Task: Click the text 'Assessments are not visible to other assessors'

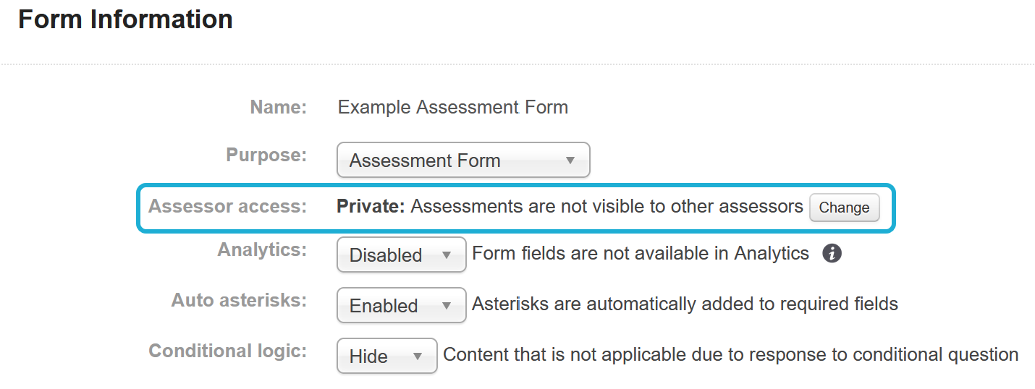Action: [x=607, y=207]
